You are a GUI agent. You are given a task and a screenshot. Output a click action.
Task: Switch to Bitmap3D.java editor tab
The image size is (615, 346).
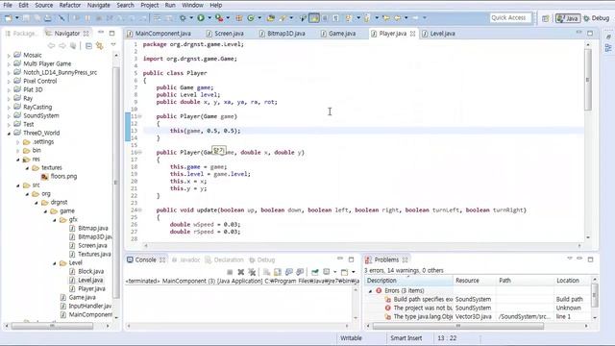tap(283, 34)
